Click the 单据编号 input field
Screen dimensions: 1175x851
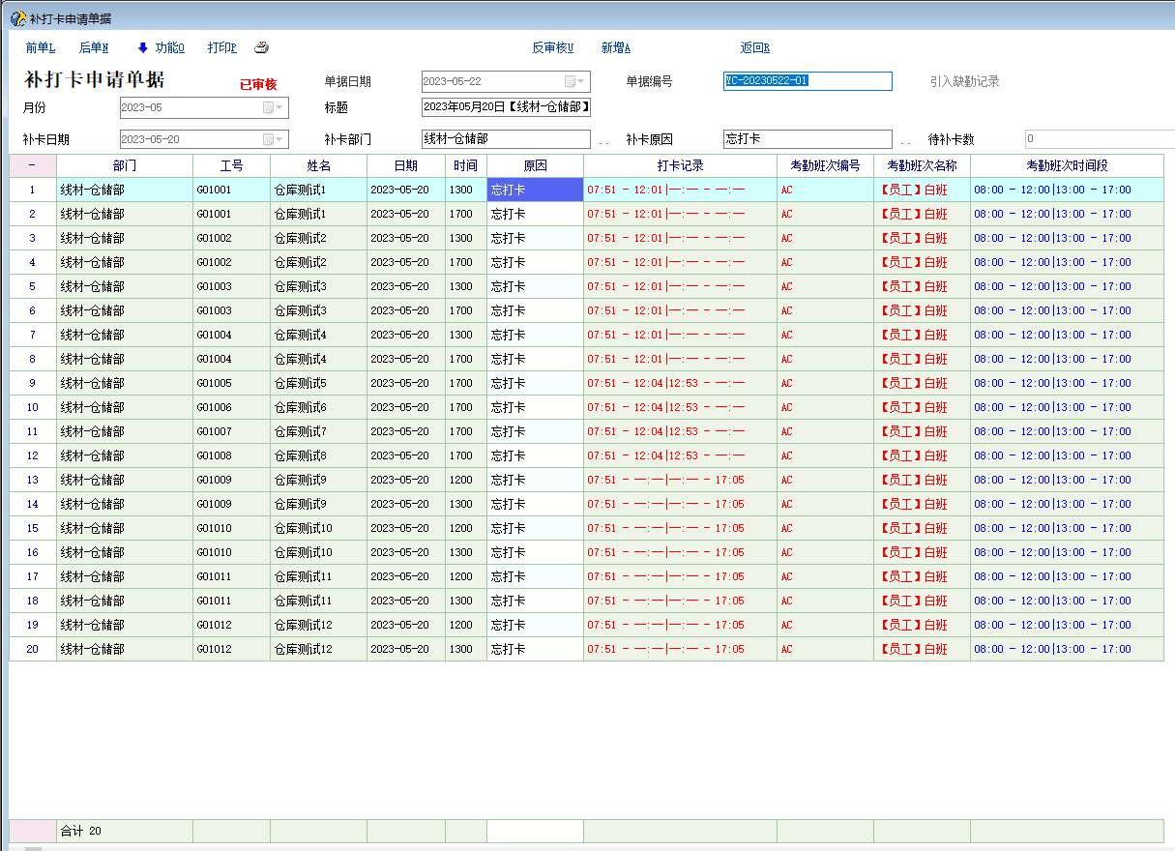807,82
